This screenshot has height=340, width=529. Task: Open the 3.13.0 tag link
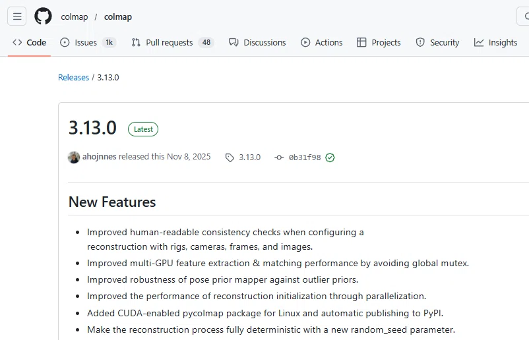pos(249,157)
